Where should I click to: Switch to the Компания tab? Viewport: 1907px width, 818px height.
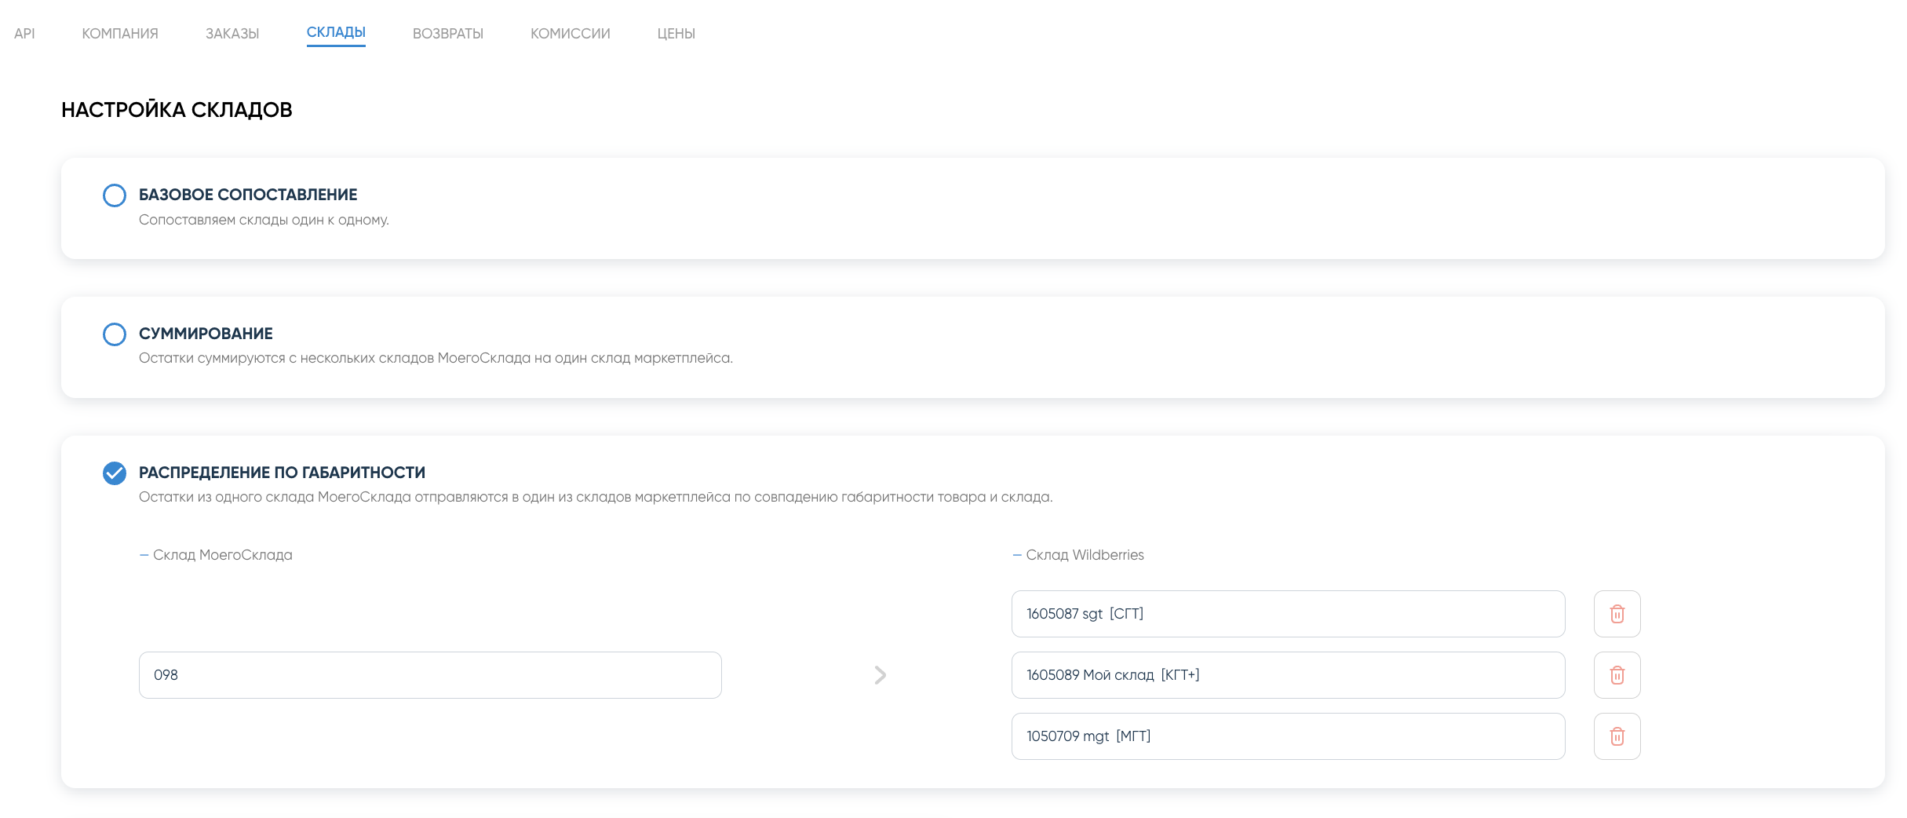tap(120, 34)
